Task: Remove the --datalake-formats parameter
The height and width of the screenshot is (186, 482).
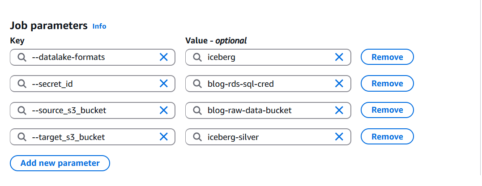Action: click(387, 57)
